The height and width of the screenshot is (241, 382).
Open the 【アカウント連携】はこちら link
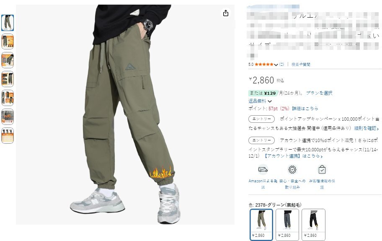(x=293, y=156)
